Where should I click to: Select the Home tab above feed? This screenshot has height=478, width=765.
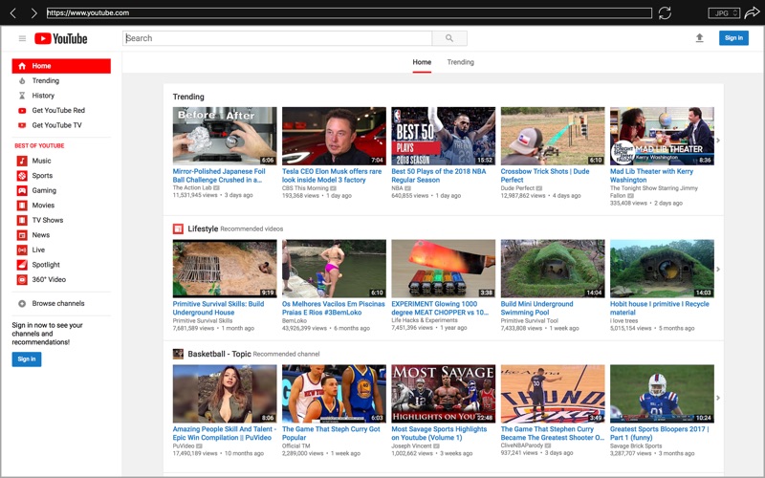[x=422, y=62]
